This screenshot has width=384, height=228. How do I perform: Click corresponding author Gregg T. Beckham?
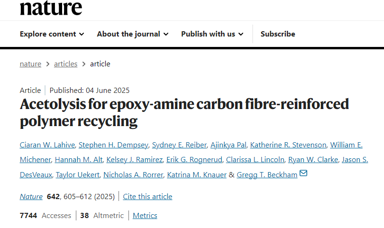267,175
